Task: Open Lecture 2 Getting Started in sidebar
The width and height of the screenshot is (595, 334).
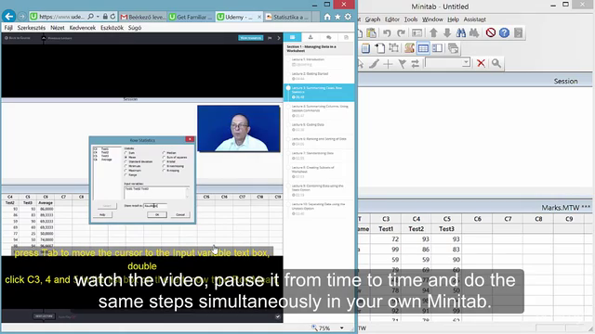Action: coord(319,76)
